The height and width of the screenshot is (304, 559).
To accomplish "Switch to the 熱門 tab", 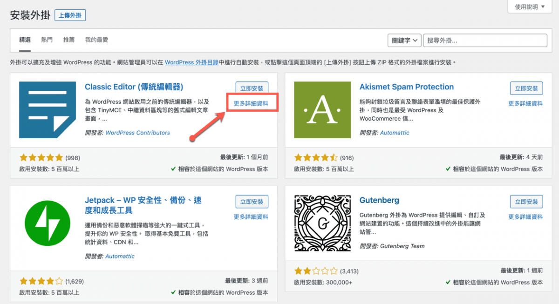I will coord(47,40).
